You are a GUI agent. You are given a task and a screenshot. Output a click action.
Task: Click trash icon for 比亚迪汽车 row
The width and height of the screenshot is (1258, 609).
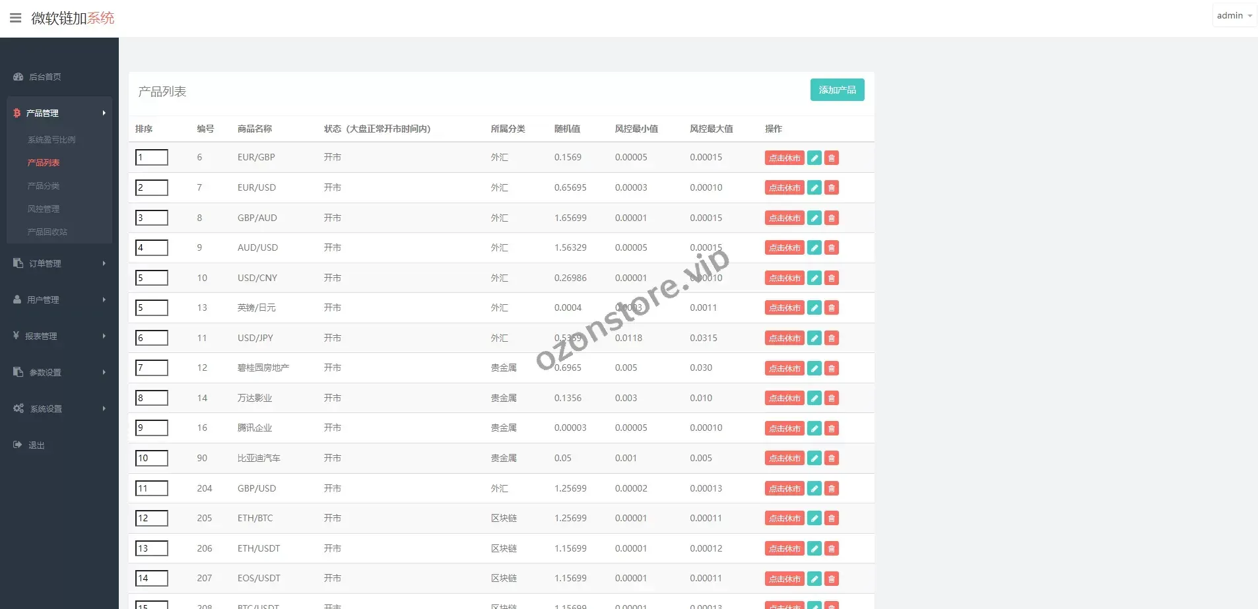tap(832, 459)
